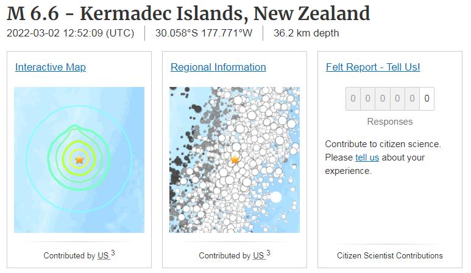Click the M 6.6 Kermadec Islands page title

click(188, 13)
